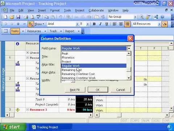
Task: Click the Track guide button
Action: click(53, 31)
